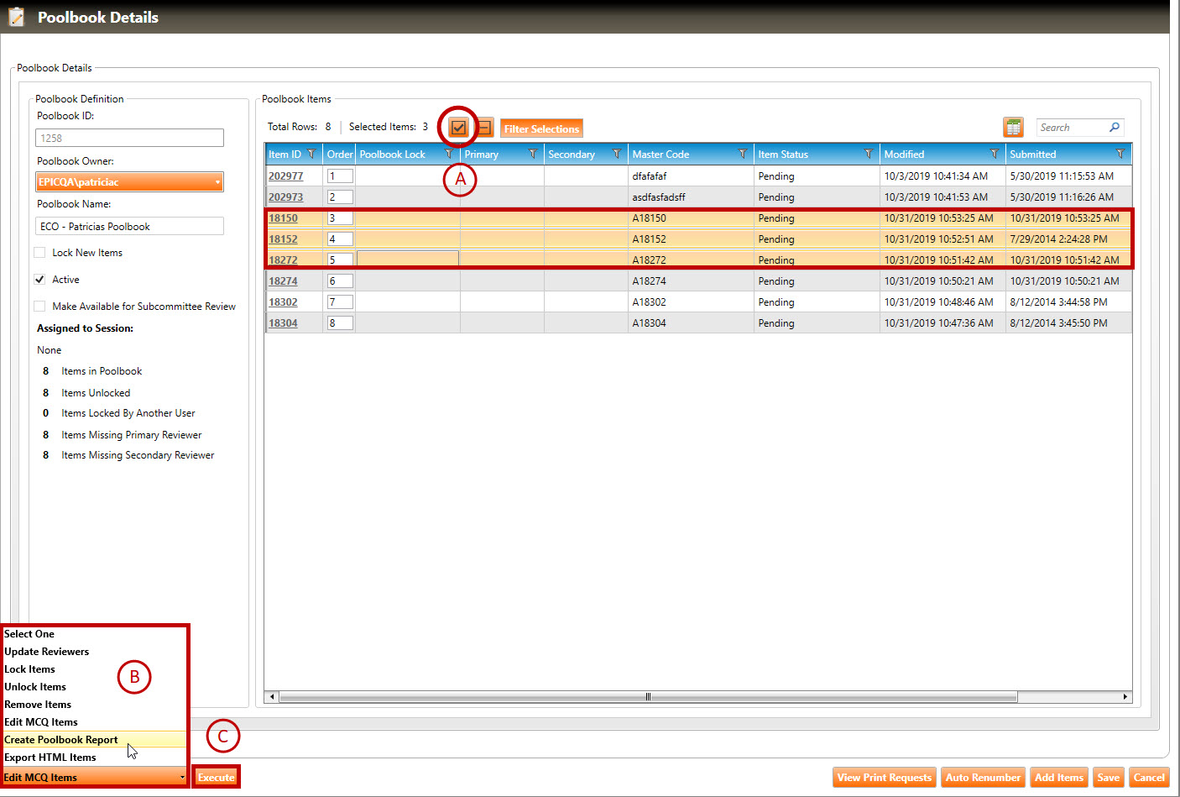Click the horizontal scrollbar of the items grid
The height and width of the screenshot is (797, 1180).
[647, 697]
